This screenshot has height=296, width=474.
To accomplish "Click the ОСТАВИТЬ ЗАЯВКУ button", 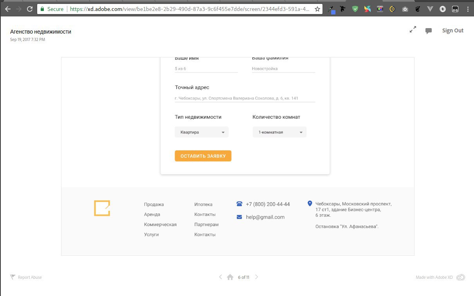I will pos(203,156).
